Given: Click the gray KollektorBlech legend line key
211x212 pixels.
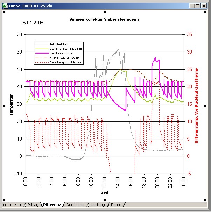Looking at the screenshot, I should click(x=42, y=44).
